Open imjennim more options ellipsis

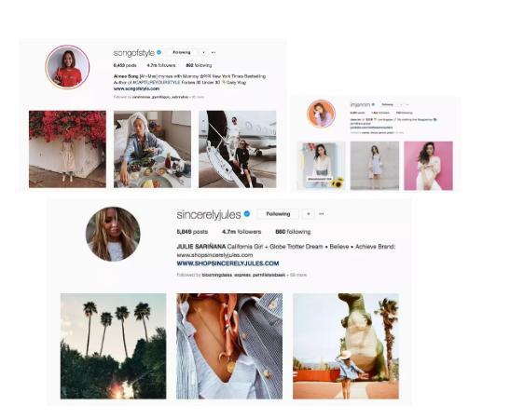407,104
